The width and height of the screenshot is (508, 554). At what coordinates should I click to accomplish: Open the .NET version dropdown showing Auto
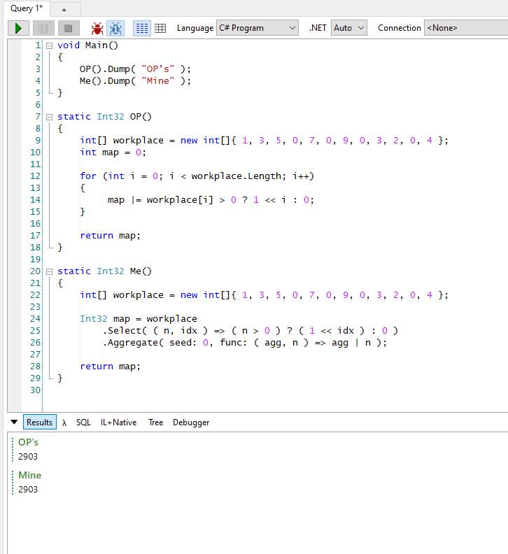[x=349, y=28]
